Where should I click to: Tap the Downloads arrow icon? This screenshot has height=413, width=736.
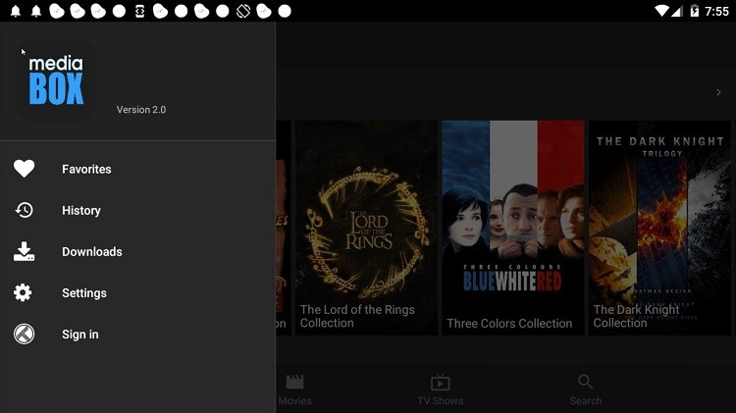tap(24, 251)
